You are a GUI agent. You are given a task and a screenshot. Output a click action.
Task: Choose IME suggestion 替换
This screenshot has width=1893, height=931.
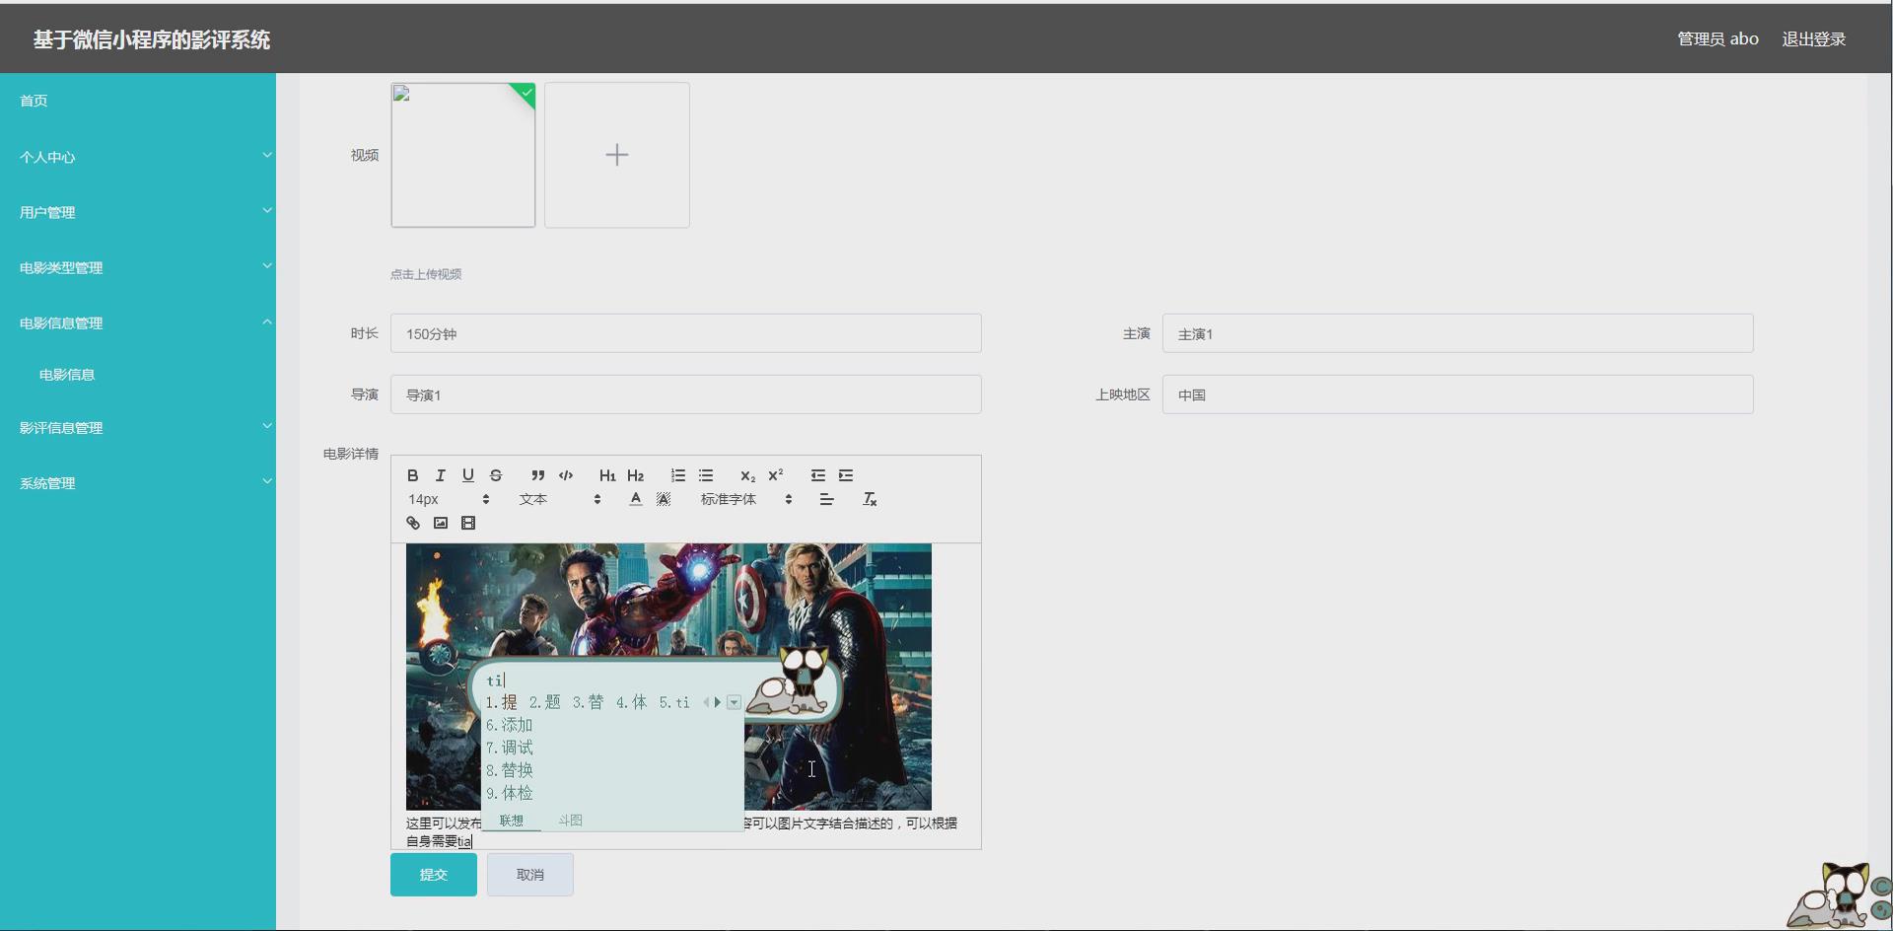pyautogui.click(x=510, y=770)
